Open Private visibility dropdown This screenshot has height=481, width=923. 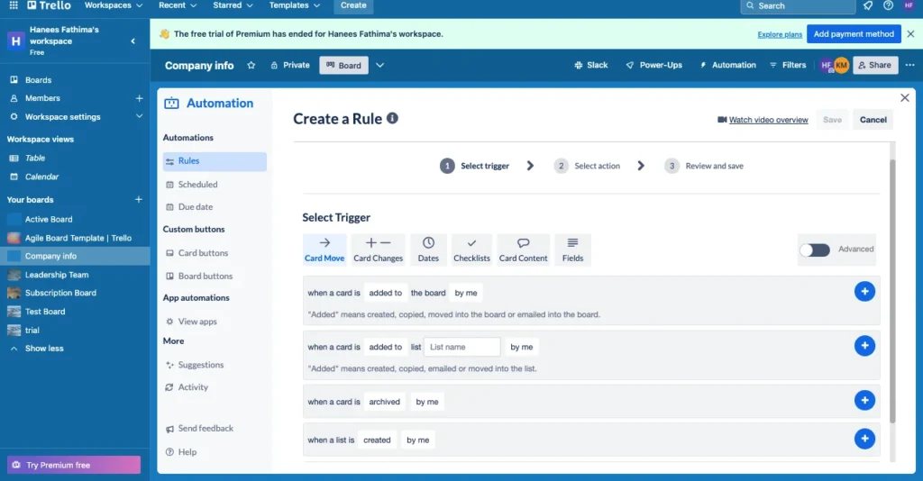point(290,65)
